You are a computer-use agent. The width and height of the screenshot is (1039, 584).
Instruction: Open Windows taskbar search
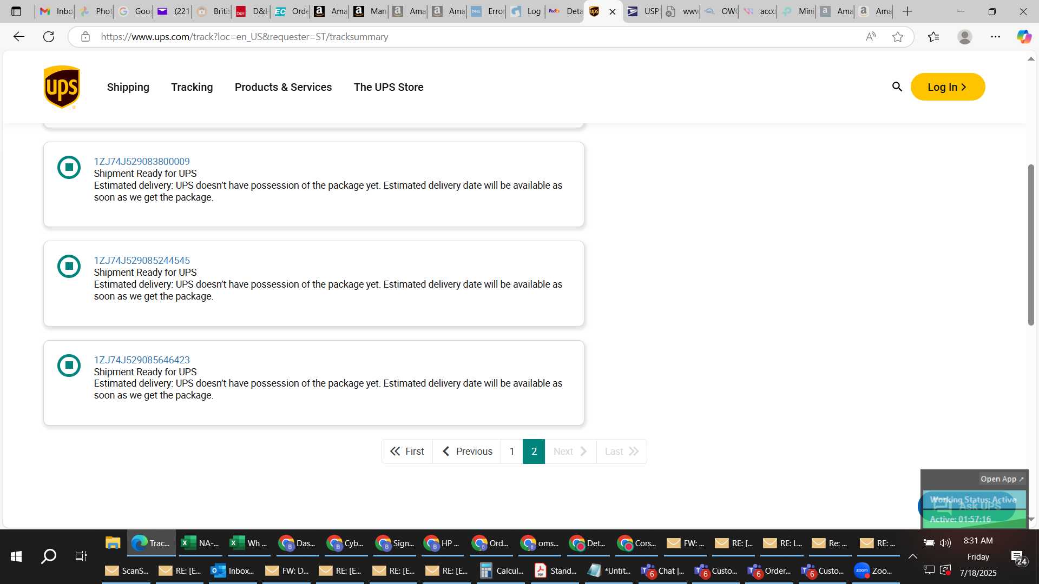49,556
